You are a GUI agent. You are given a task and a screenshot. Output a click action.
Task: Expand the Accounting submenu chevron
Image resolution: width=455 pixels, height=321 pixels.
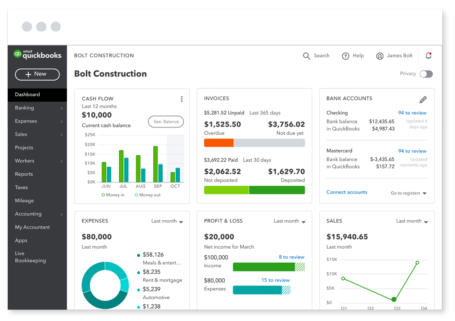point(61,214)
